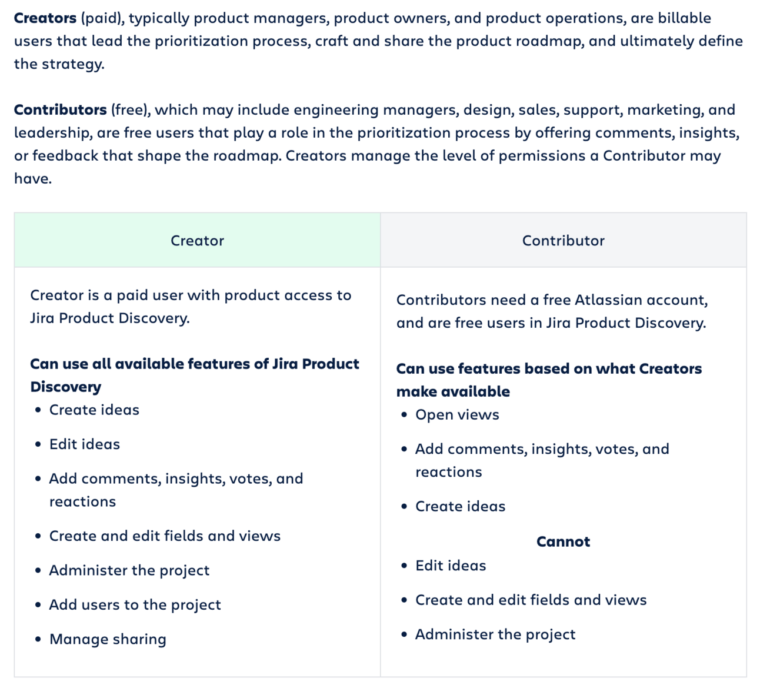760x688 pixels.
Task: Click the "Creator" table column header
Action: click(197, 241)
